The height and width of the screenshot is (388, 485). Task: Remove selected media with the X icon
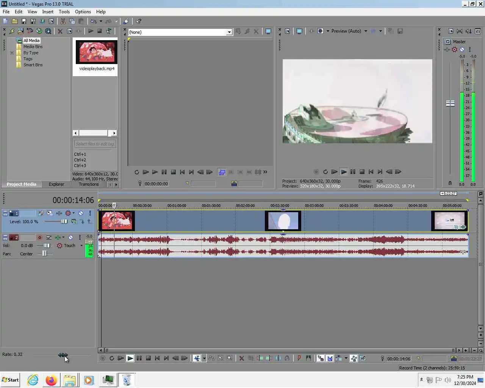(60, 31)
